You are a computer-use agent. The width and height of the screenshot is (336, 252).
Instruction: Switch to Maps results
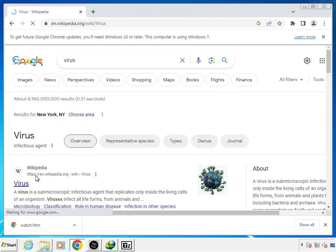pos(169,80)
